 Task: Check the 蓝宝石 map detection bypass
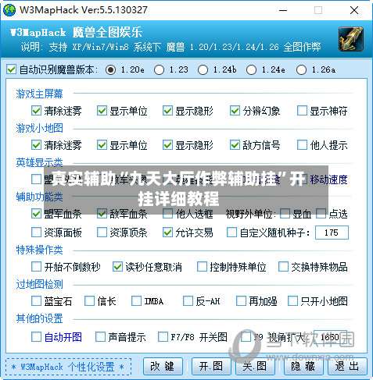(x=36, y=301)
